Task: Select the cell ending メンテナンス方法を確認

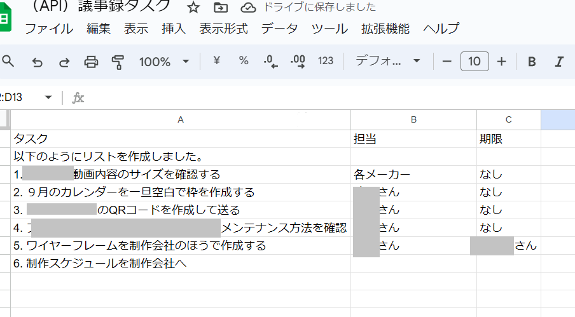Action: pyautogui.click(x=181, y=228)
